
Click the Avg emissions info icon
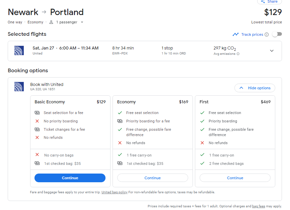pos(238,54)
